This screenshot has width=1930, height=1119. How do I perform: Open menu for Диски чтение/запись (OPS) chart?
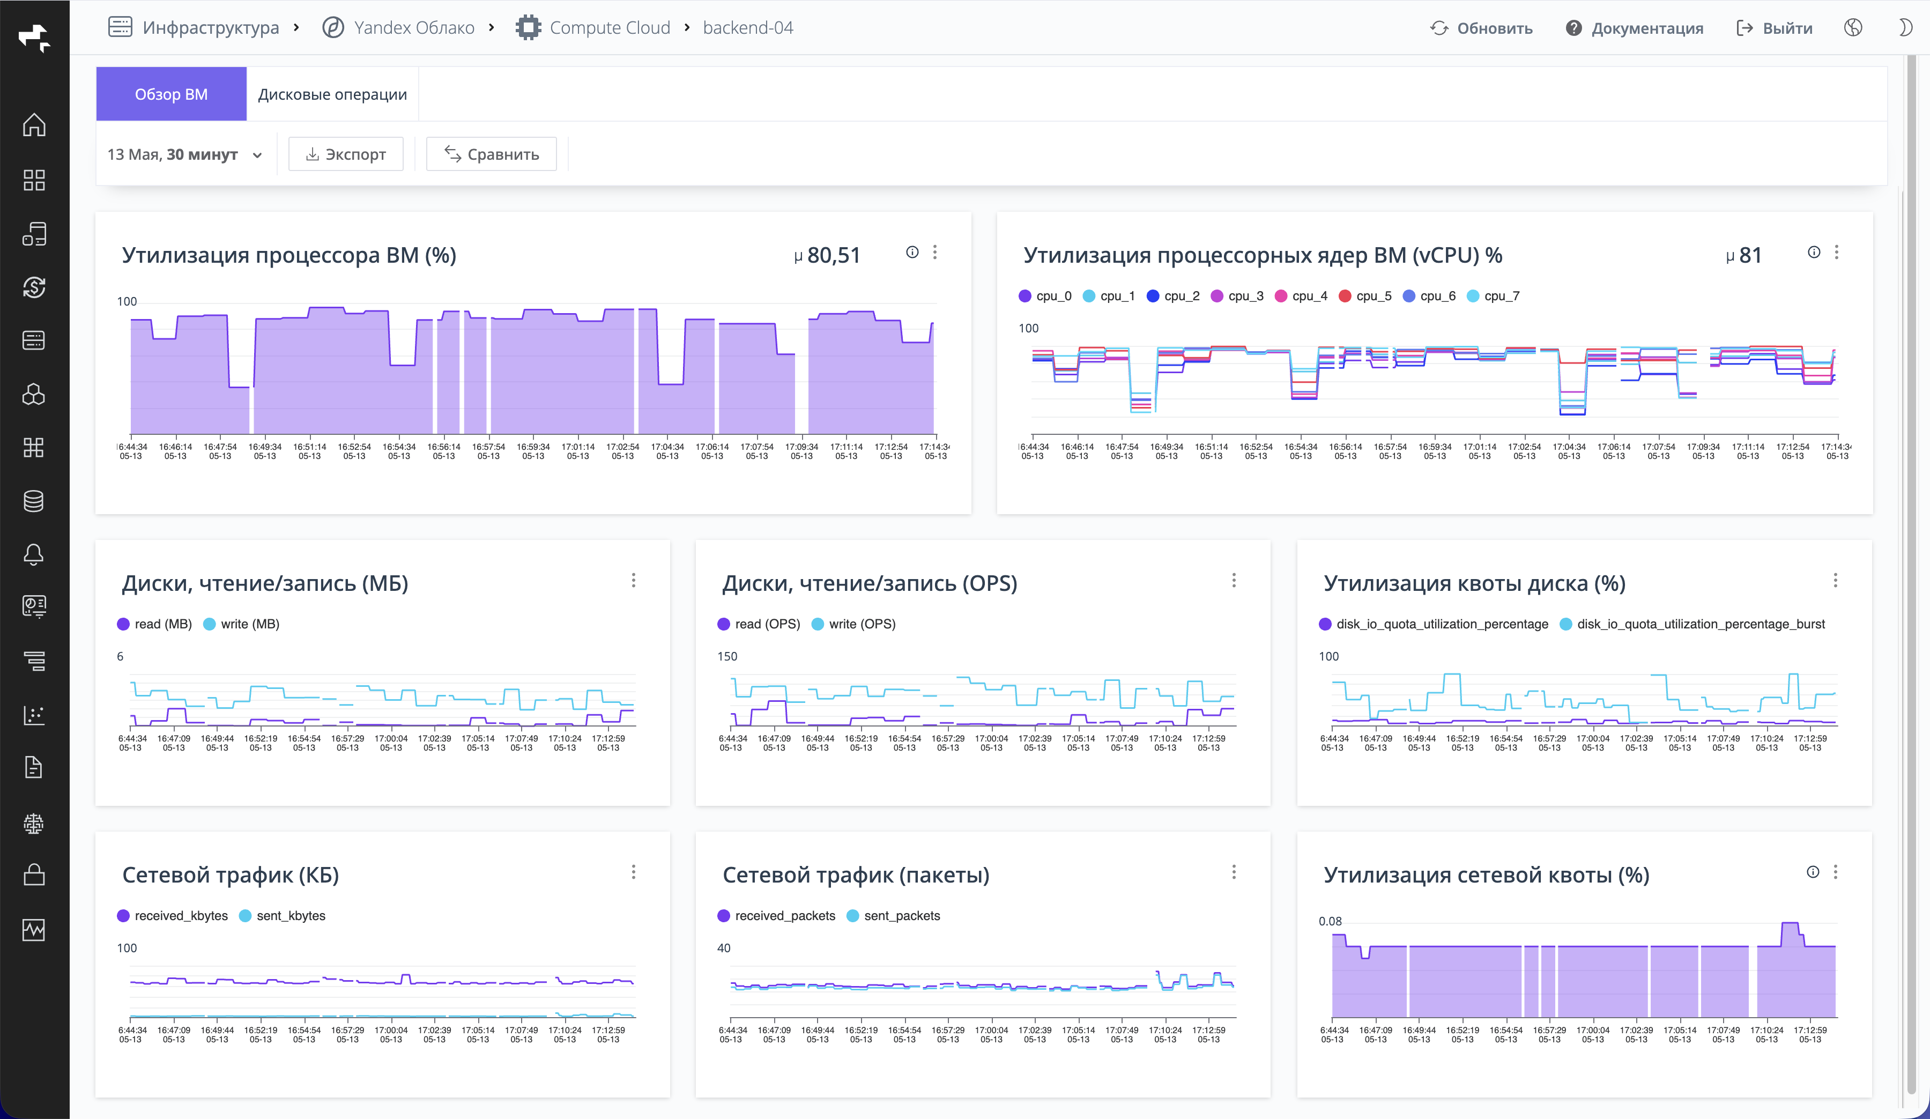[1234, 581]
